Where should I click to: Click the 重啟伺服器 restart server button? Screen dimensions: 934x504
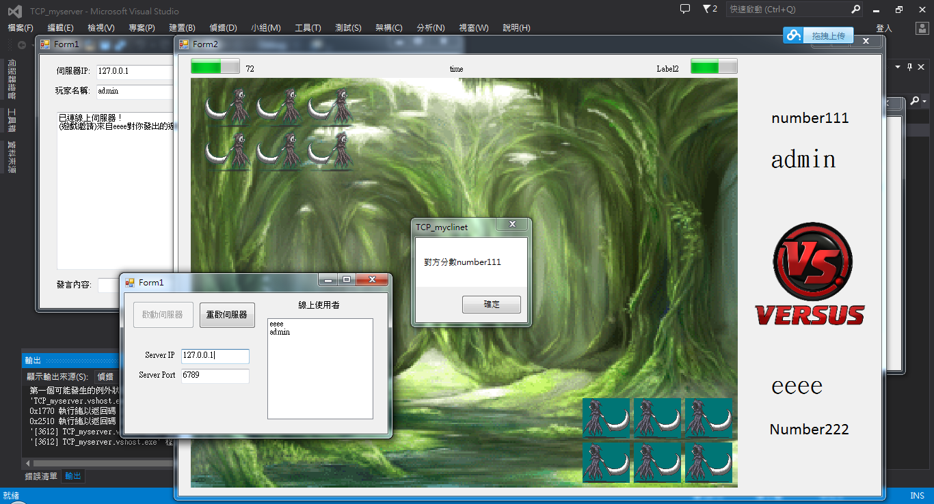coord(227,315)
